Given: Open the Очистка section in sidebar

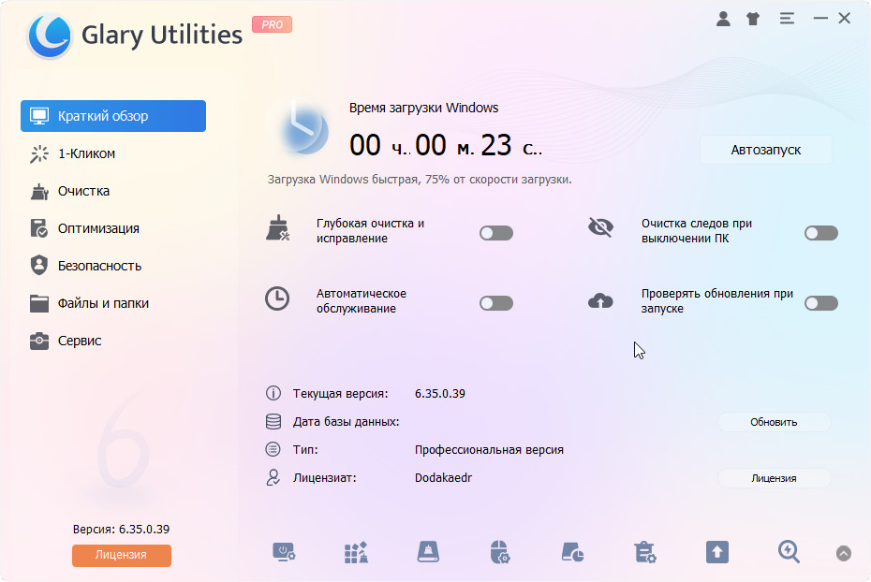Looking at the screenshot, I should 83,191.
